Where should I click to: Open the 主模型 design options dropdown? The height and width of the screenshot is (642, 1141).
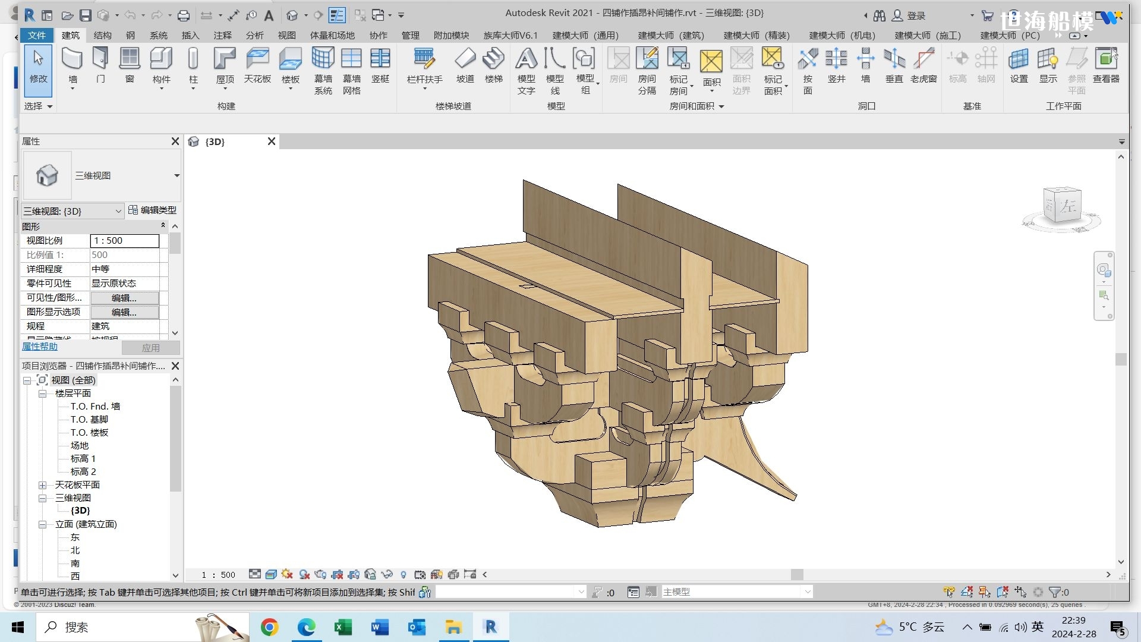(737, 591)
